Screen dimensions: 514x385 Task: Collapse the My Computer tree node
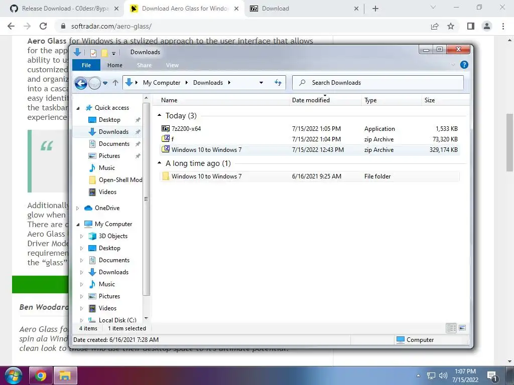[x=78, y=224]
